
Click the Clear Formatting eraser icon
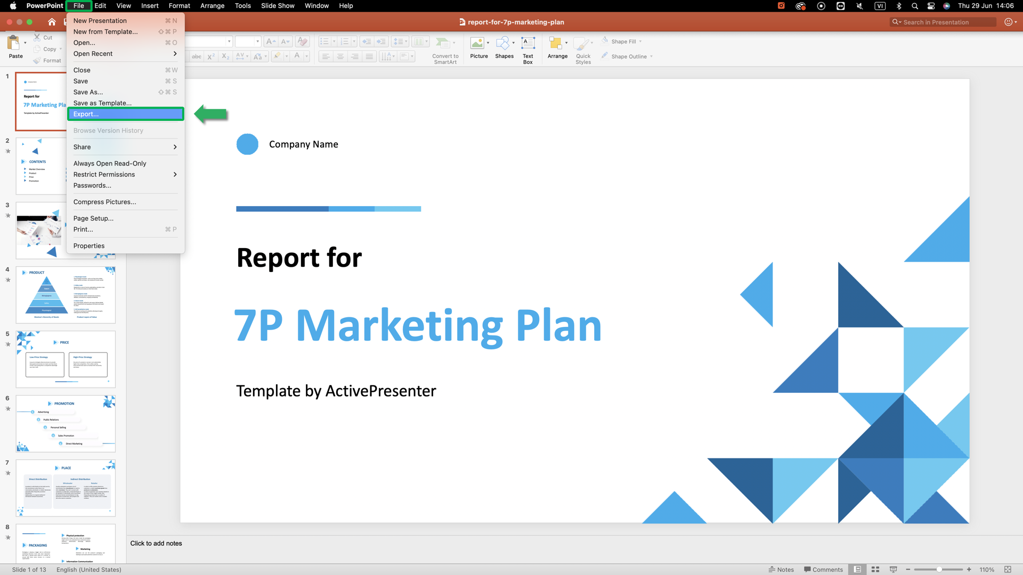click(x=302, y=42)
